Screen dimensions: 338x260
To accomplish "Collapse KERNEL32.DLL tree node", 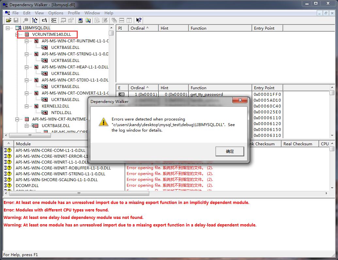I will [x=26, y=106].
